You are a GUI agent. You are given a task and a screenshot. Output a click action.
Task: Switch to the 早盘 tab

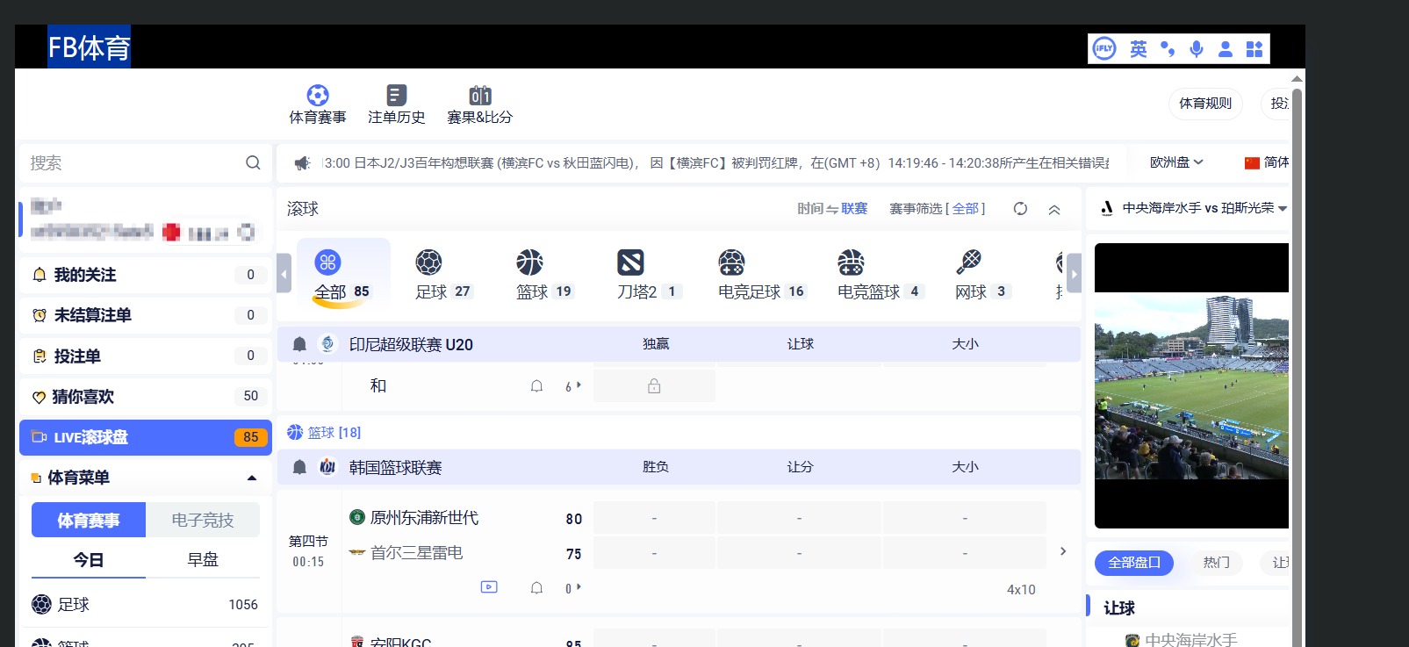[203, 560]
